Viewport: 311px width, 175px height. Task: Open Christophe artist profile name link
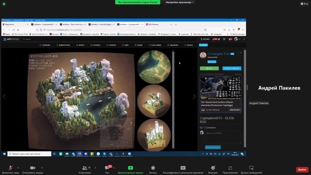pos(218,54)
